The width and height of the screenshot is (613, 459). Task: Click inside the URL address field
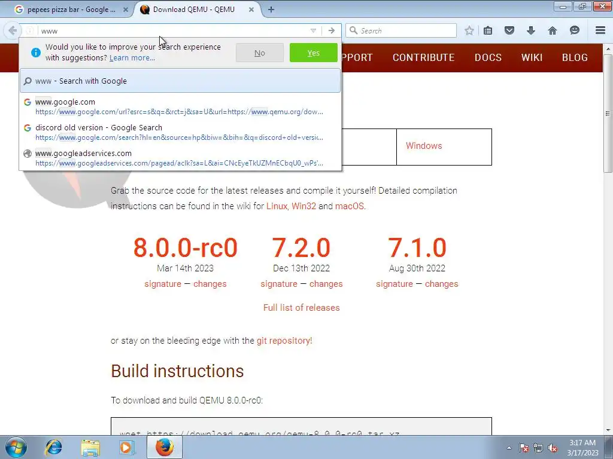172,31
